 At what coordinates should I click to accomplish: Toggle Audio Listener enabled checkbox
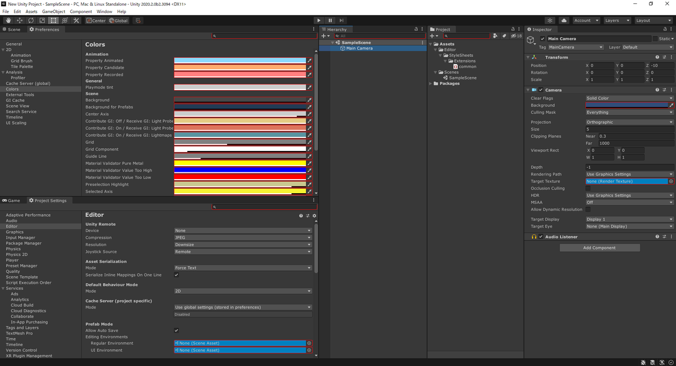click(x=541, y=236)
